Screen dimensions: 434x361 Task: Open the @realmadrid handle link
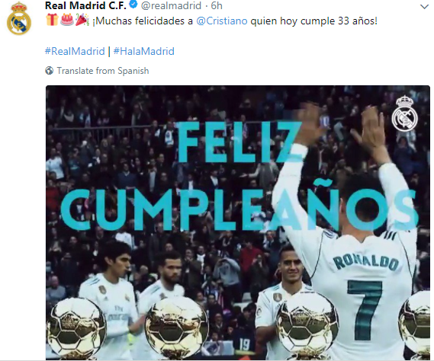pyautogui.click(x=171, y=5)
